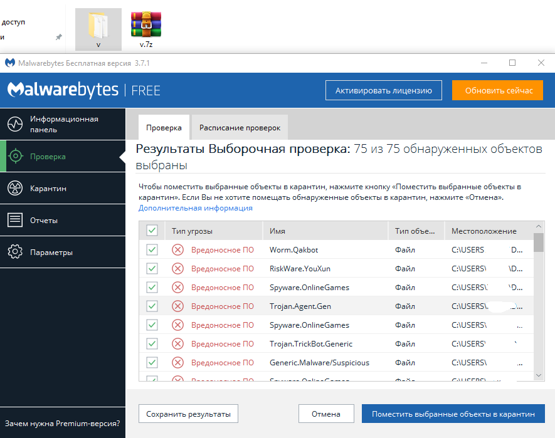Select the Trojan.TrickBot.Generic name cell
This screenshot has width=555, height=438.
click(311, 343)
